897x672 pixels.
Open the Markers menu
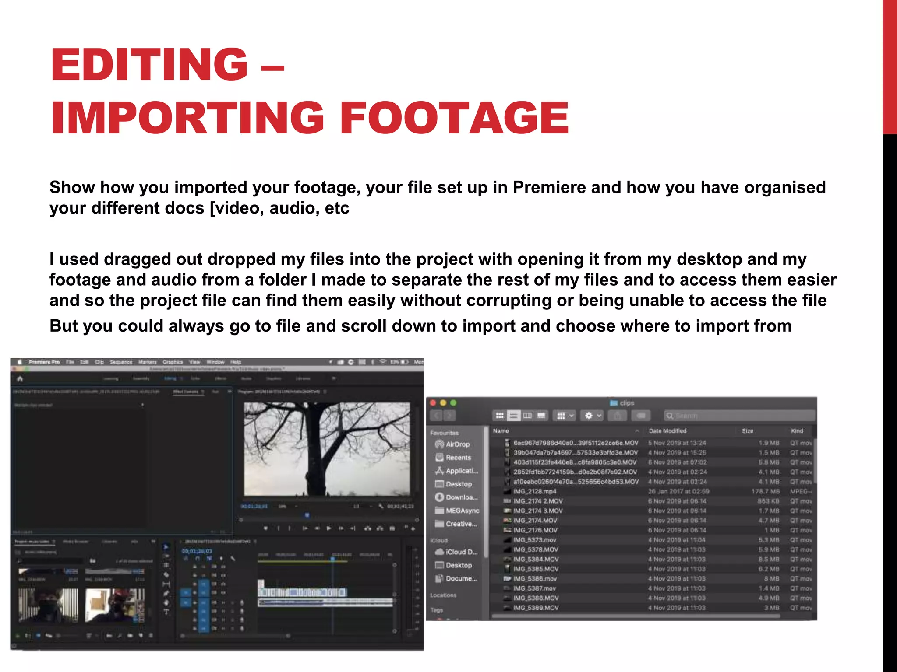pyautogui.click(x=148, y=362)
